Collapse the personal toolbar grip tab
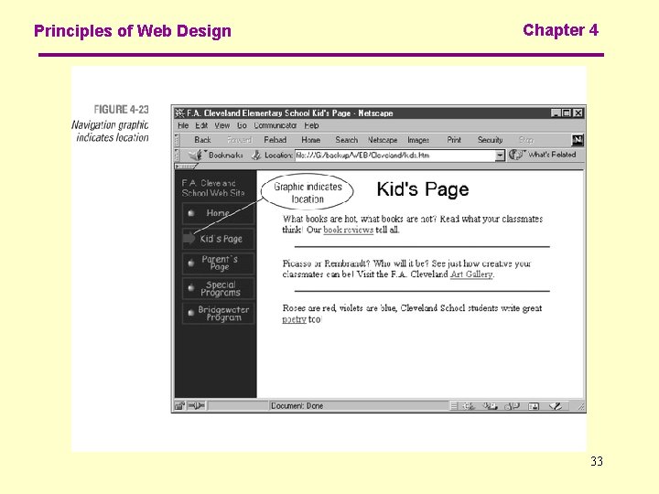 (x=185, y=166)
